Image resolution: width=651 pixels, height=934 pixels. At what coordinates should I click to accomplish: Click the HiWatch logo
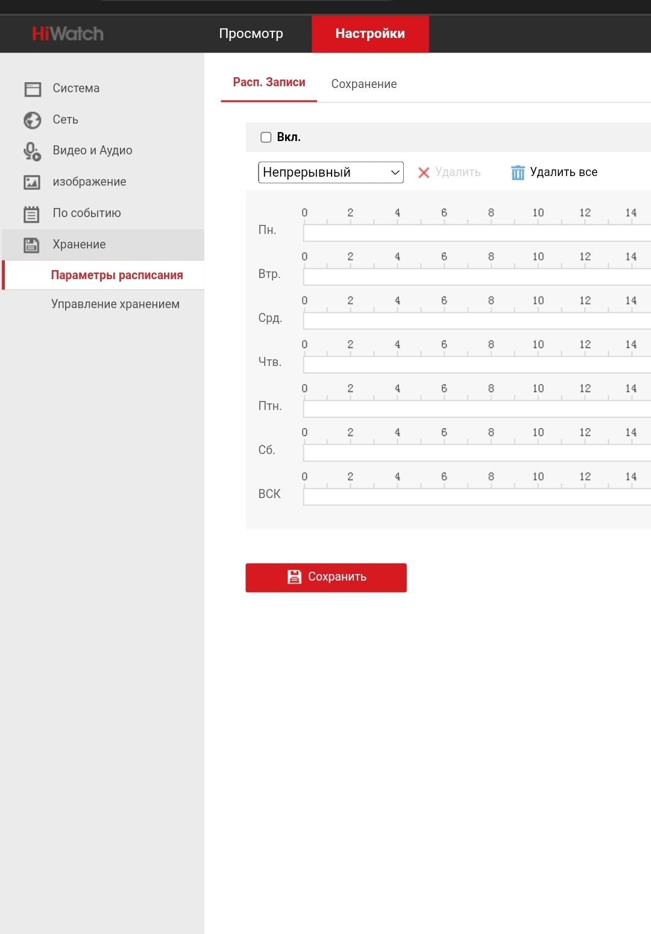coord(68,34)
